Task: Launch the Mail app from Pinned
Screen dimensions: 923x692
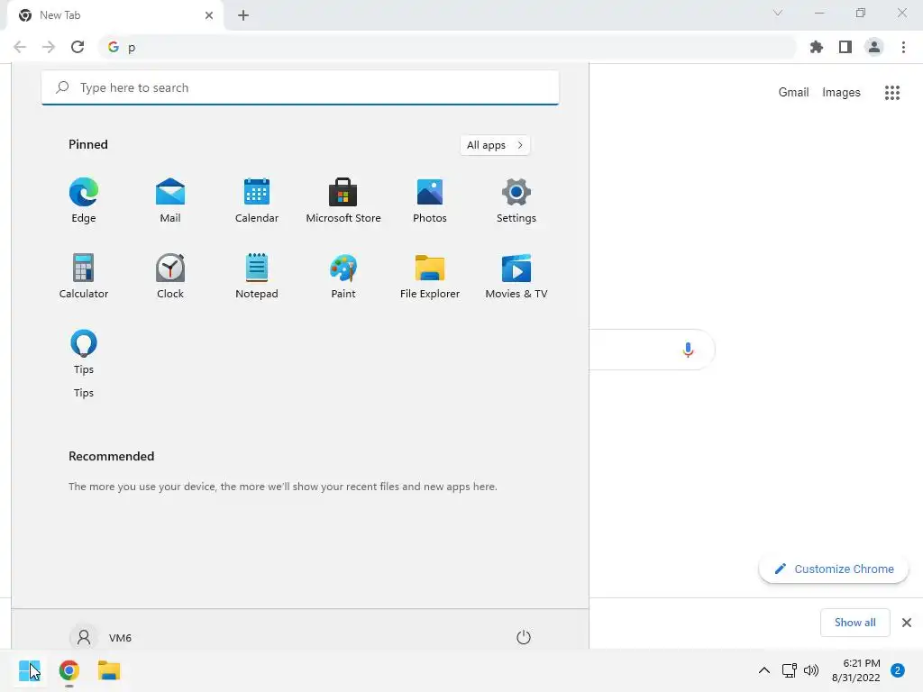Action: [170, 200]
